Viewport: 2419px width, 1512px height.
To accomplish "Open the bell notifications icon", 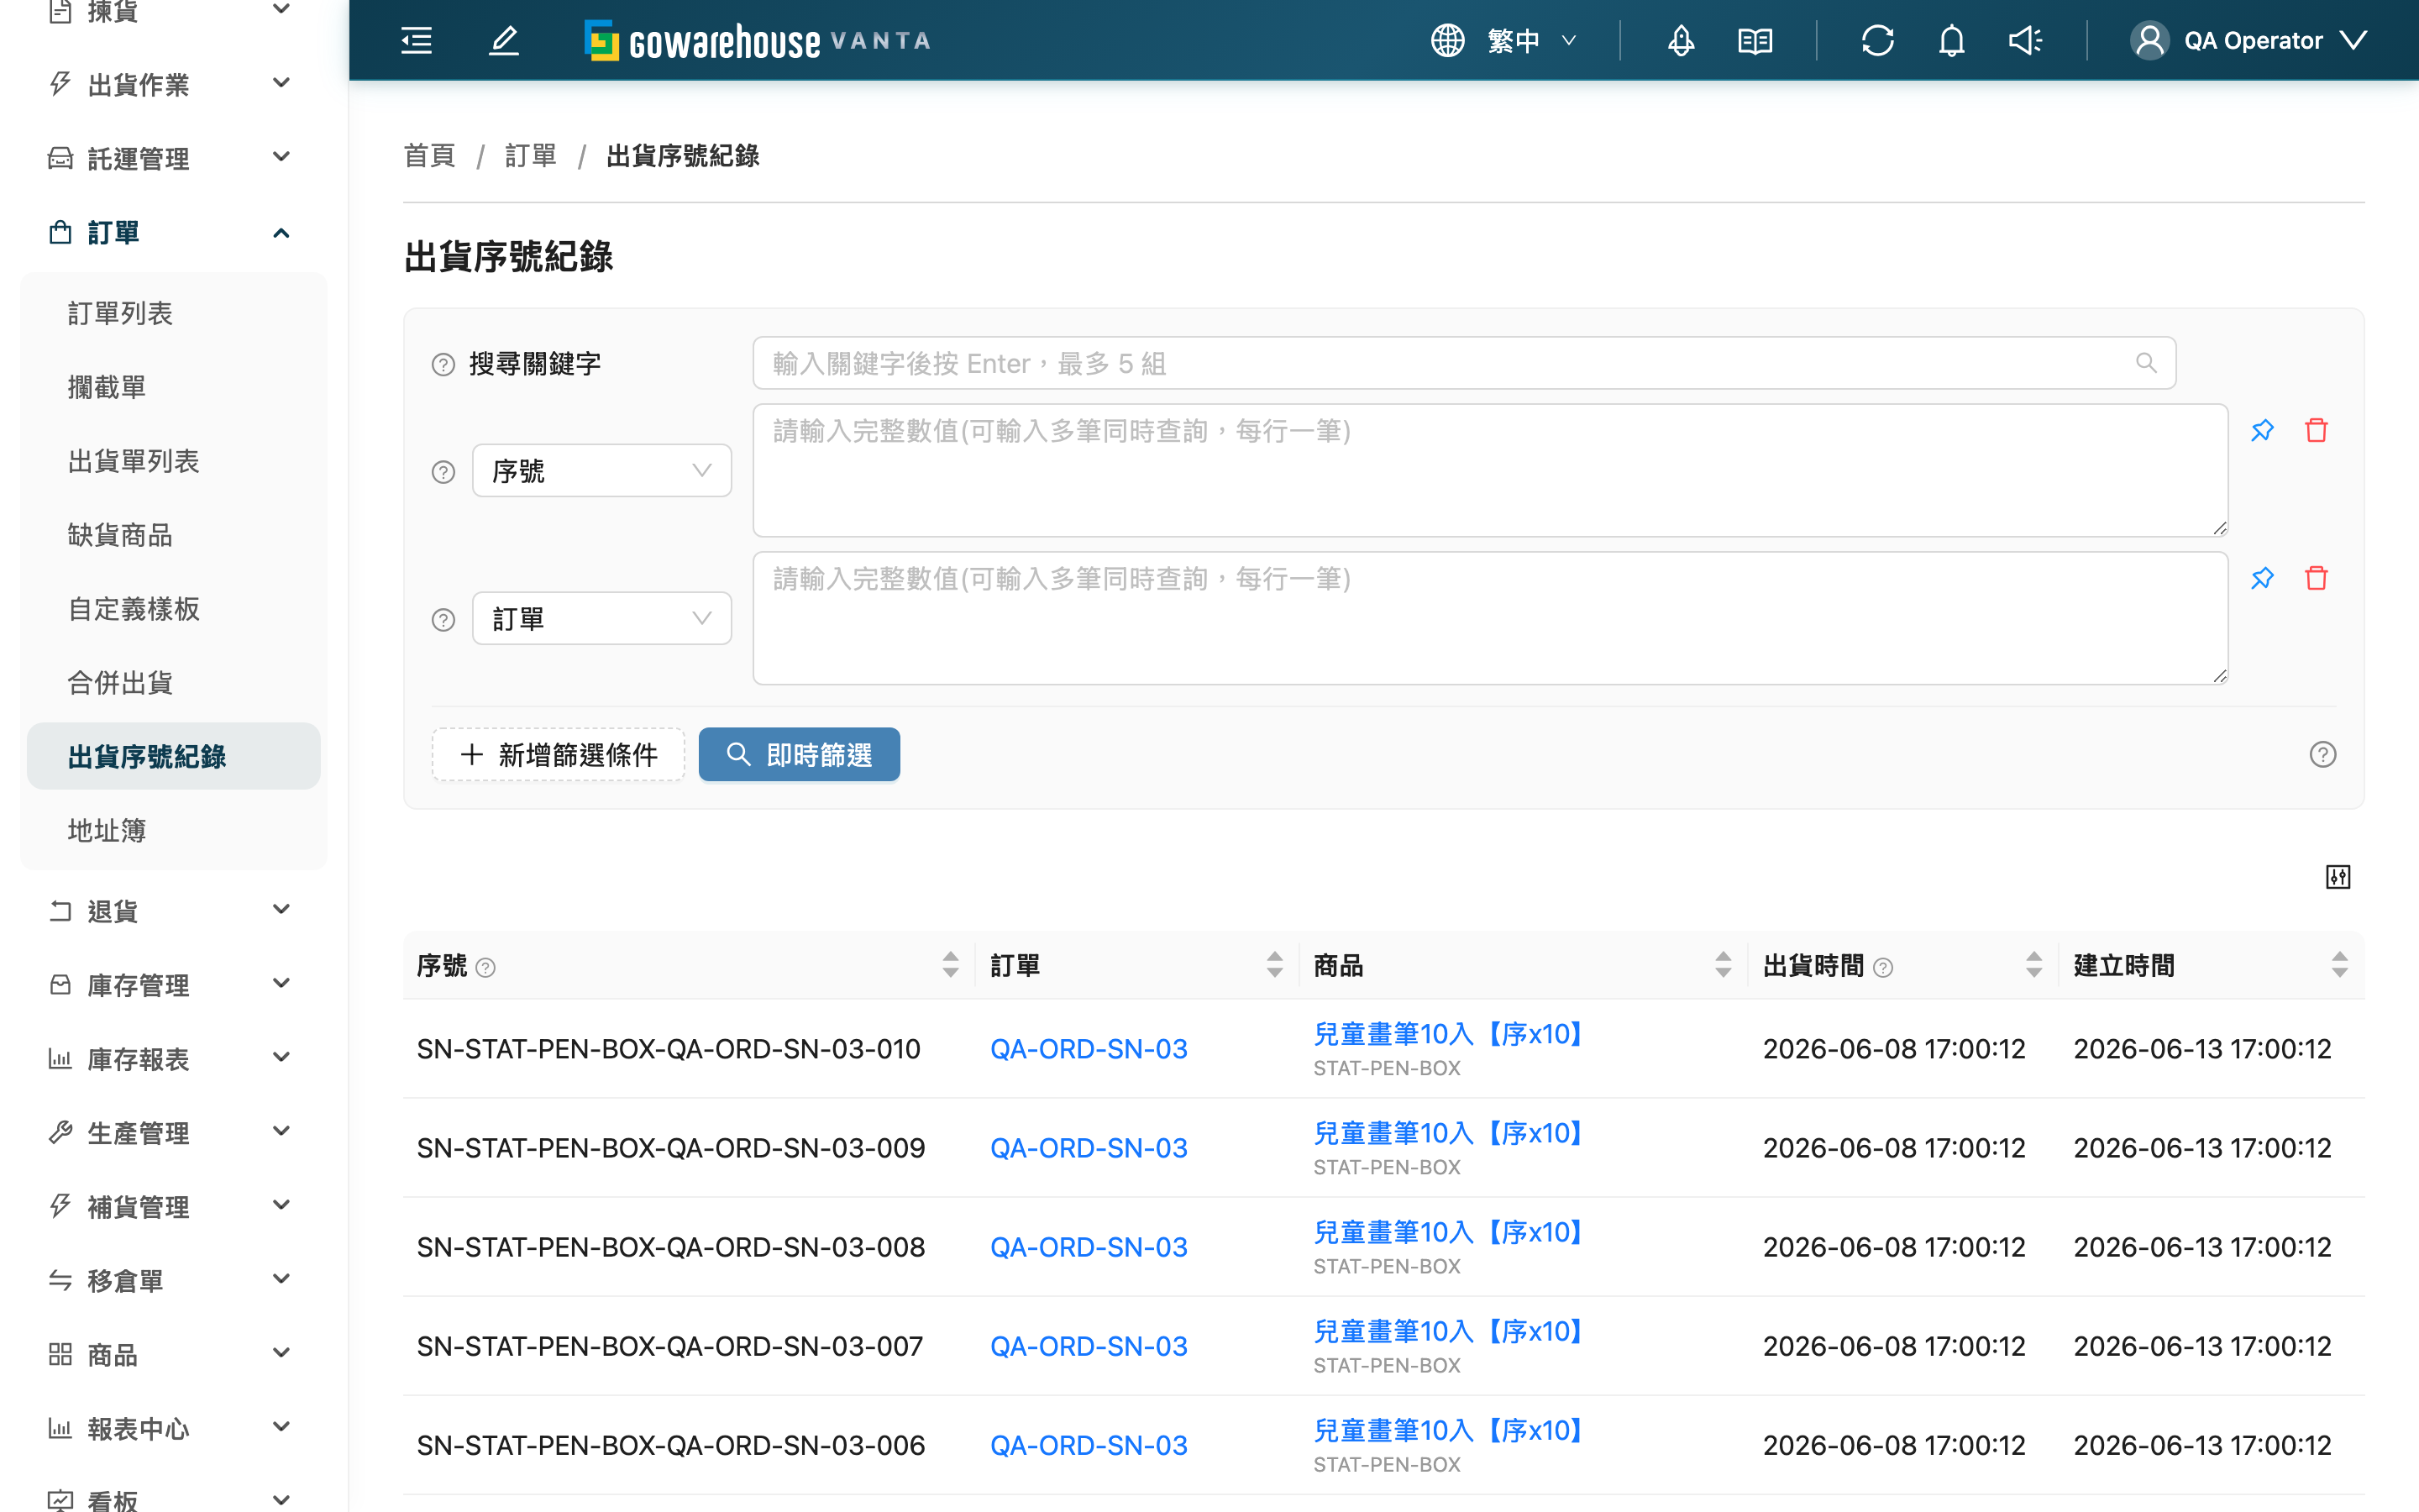I will tap(1951, 41).
